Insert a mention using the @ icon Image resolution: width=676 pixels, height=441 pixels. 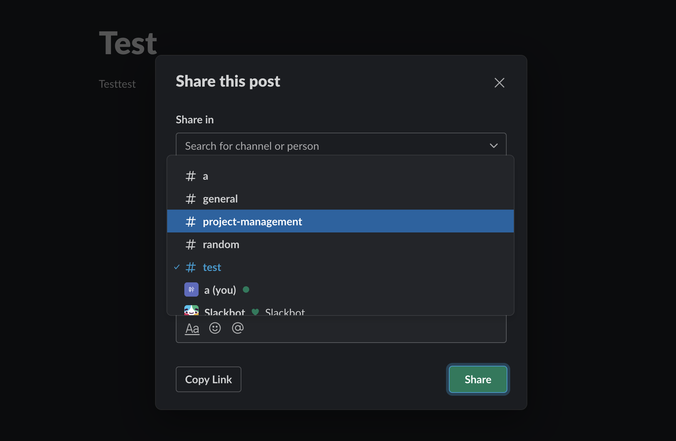coord(237,328)
